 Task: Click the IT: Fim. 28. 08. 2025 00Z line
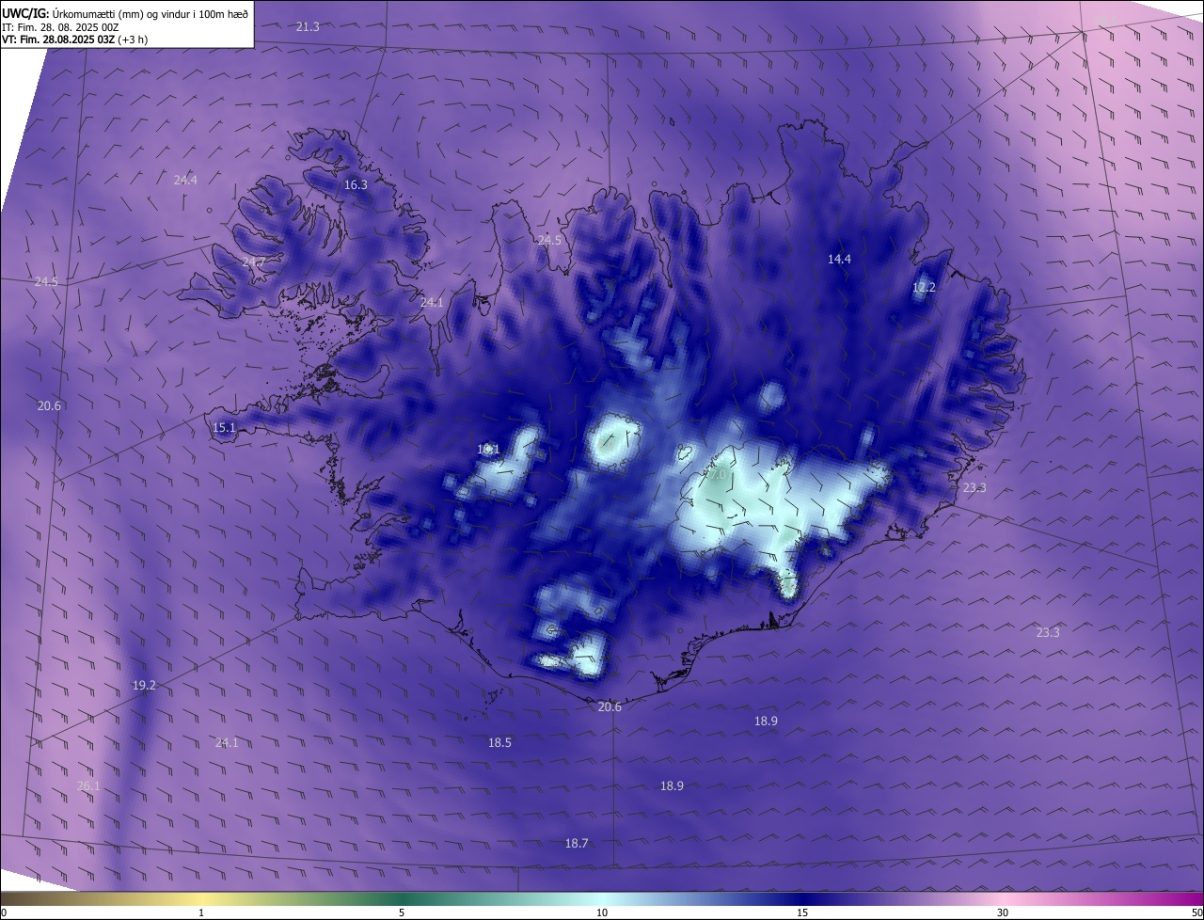click(60, 27)
